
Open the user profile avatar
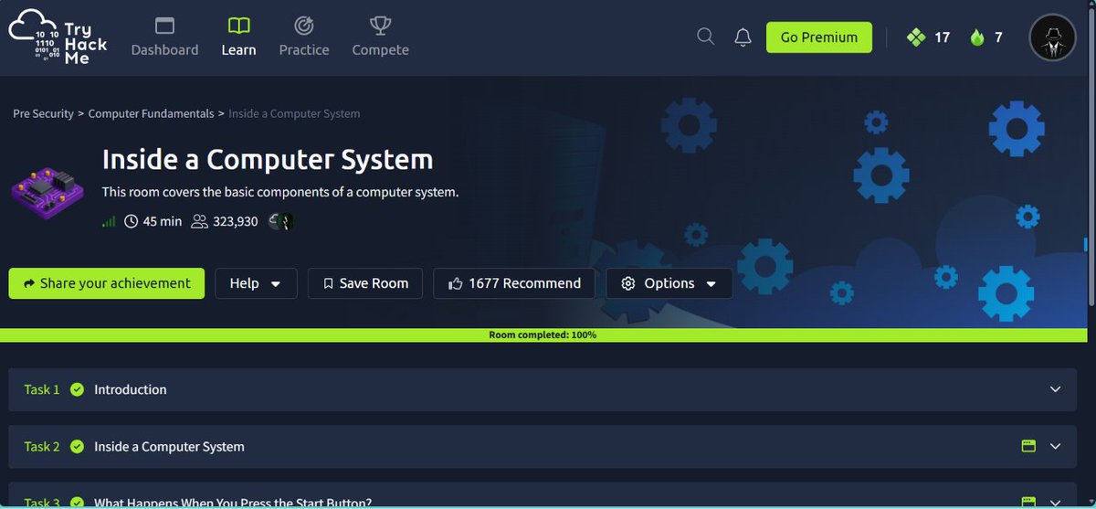[x=1052, y=37]
